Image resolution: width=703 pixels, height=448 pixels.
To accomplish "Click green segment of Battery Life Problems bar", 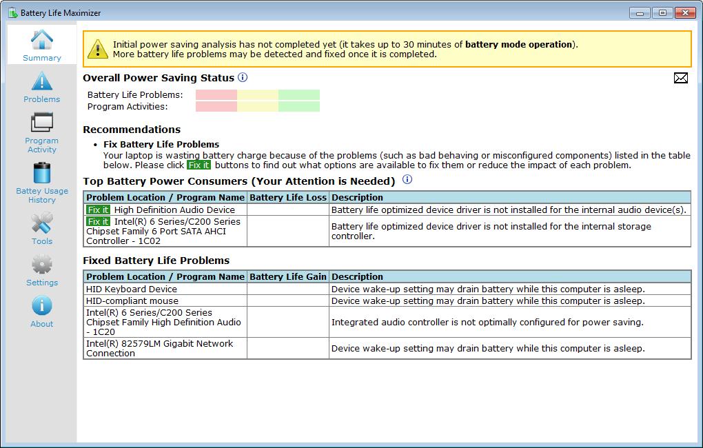I will [299, 94].
